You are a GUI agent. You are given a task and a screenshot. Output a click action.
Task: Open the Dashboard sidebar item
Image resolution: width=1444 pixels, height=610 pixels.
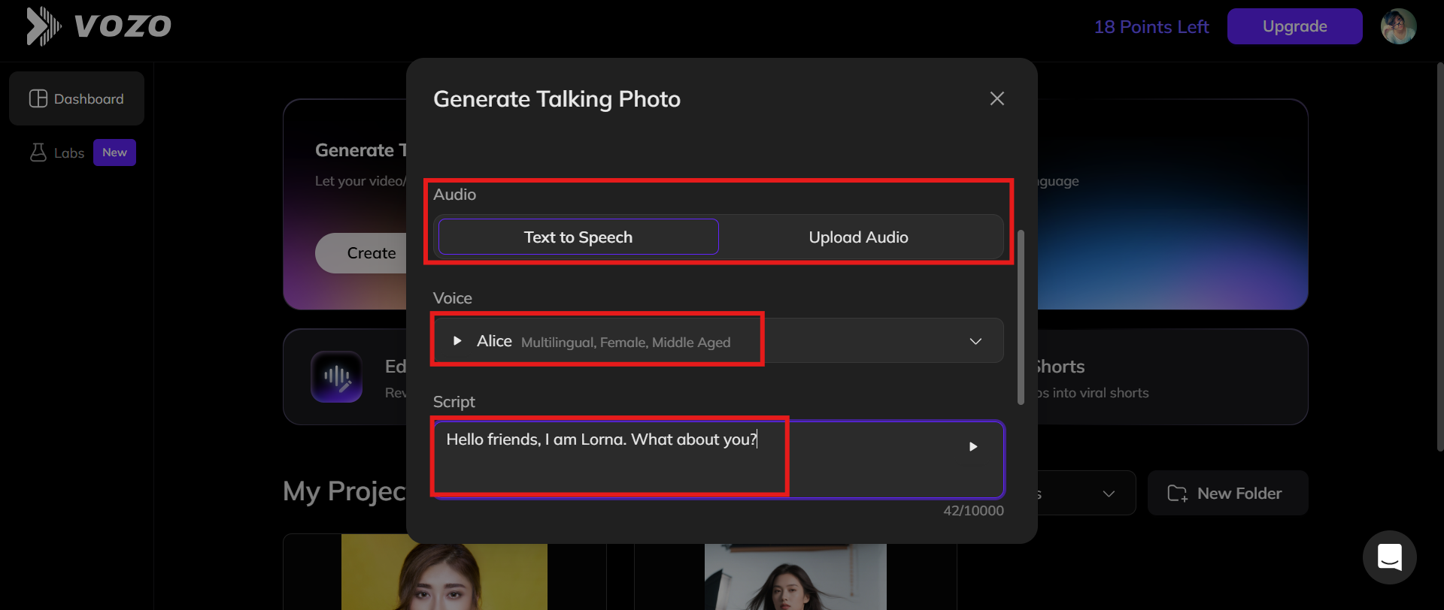(x=77, y=98)
